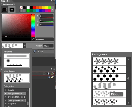
Task: Click the R value field
Action: point(46,16)
